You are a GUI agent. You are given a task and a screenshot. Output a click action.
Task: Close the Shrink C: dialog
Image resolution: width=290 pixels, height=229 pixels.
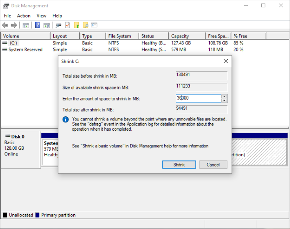(x=226, y=61)
